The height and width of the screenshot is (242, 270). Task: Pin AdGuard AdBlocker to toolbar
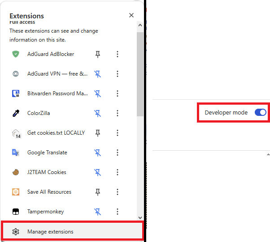pyautogui.click(x=98, y=54)
